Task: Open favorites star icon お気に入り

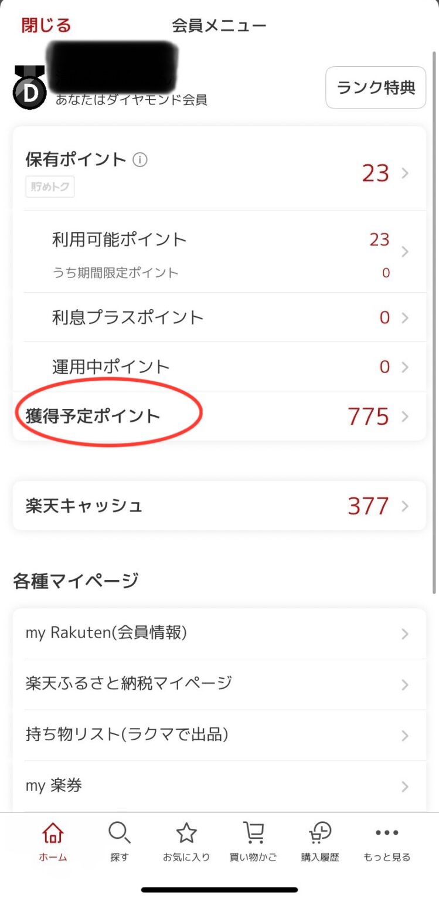Action: [x=186, y=834]
